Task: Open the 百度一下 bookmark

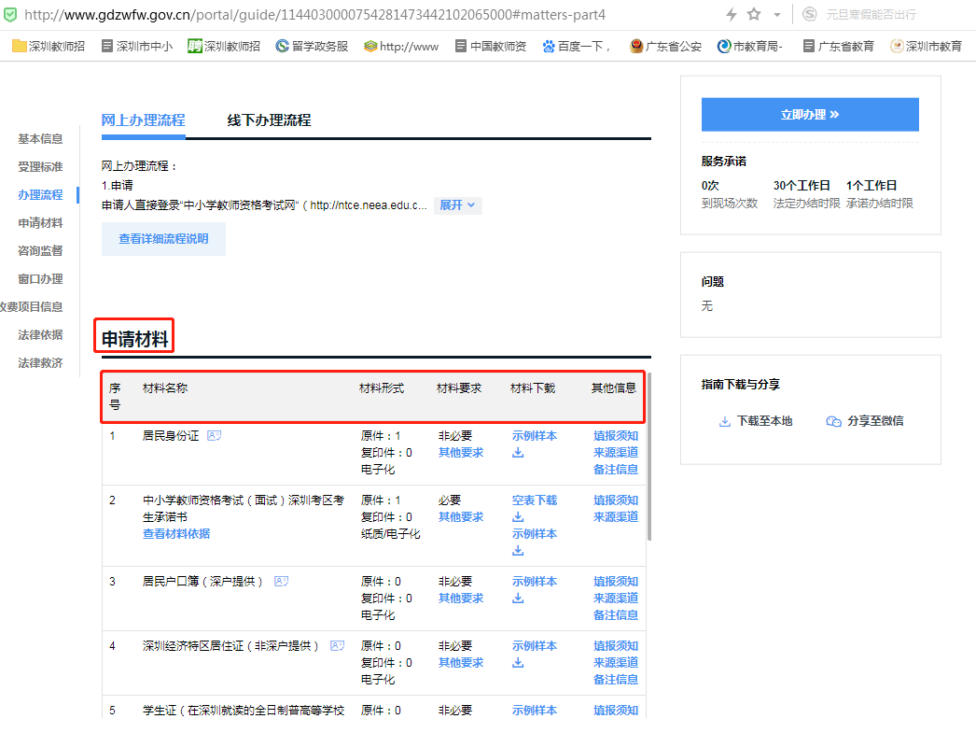Action: [577, 46]
